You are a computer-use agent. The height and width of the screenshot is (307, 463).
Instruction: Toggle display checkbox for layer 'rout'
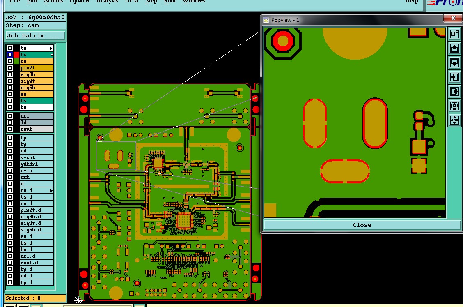[x=10, y=129]
